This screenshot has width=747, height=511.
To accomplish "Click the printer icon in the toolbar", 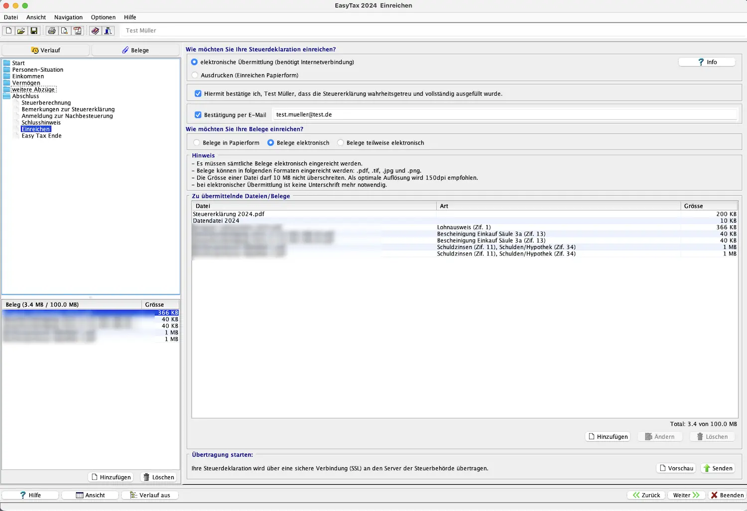I will point(51,31).
